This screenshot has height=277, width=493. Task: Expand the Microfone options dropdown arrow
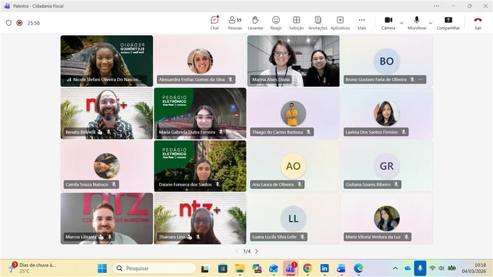point(430,23)
